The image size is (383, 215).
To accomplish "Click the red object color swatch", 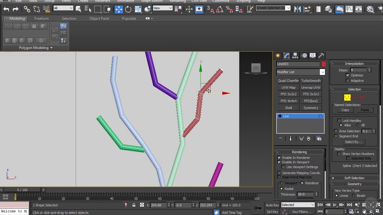I will (x=323, y=64).
